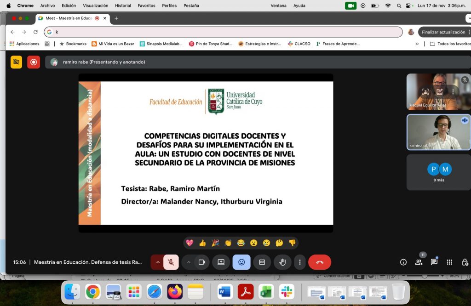Screen dimensions: 471x306
Task: Raise your hand in the meeting
Action: 282,262
